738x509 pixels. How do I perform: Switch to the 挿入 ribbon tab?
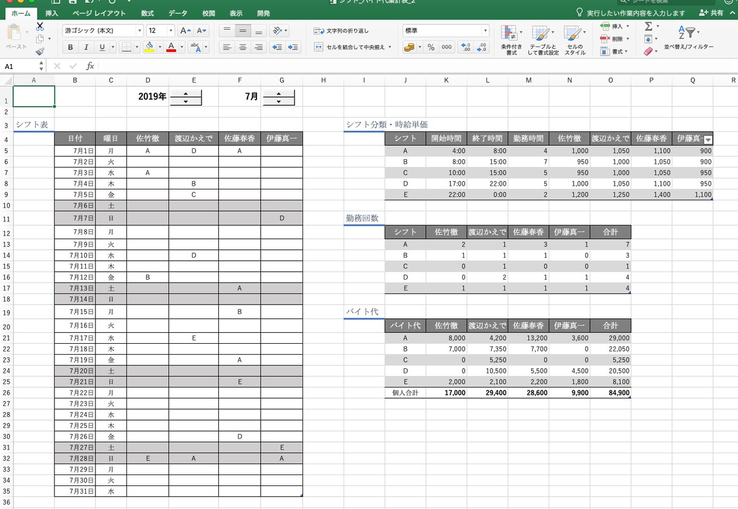[52, 13]
